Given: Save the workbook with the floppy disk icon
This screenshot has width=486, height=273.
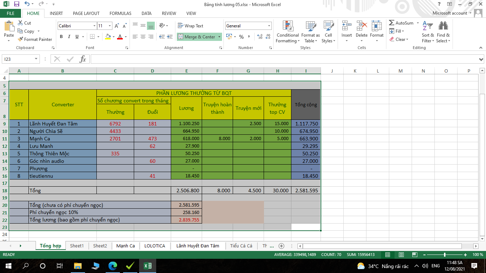Looking at the screenshot, I should 16,4.
